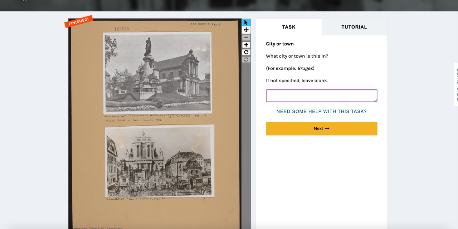Image resolution: width=458 pixels, height=229 pixels.
Task: Click the '(For example: Bruges)' hint
Action: 290,68
